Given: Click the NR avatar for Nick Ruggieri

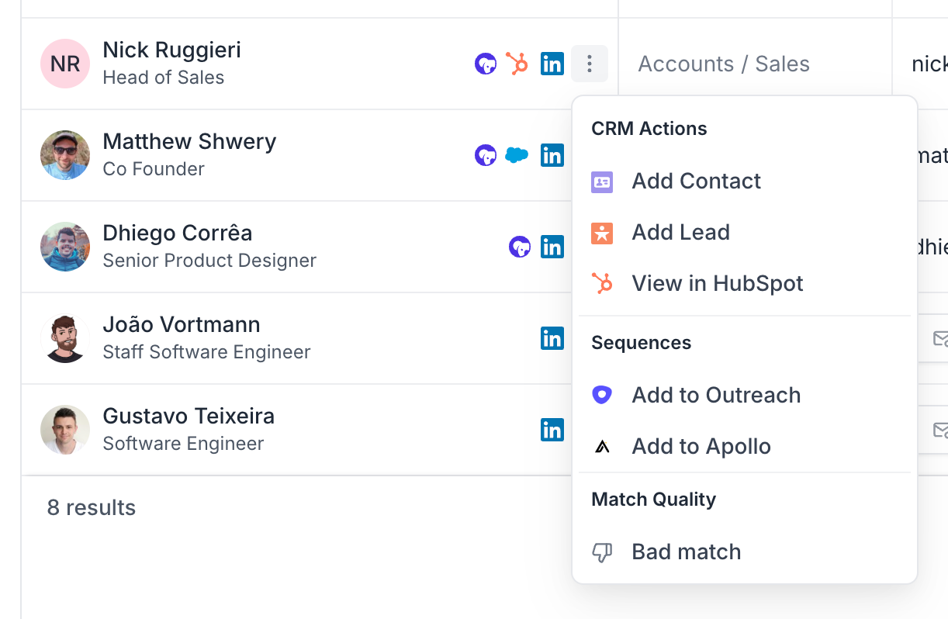Looking at the screenshot, I should click(65, 64).
